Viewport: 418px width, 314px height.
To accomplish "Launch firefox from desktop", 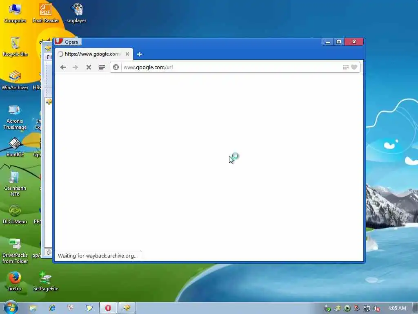I will pyautogui.click(x=15, y=281).
